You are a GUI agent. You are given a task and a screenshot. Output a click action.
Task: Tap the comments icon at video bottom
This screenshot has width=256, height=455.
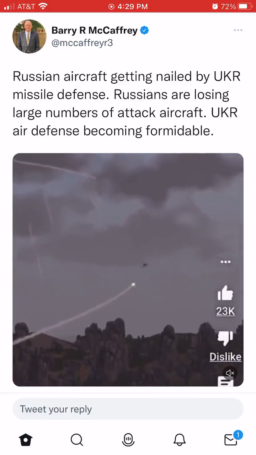pos(225,382)
